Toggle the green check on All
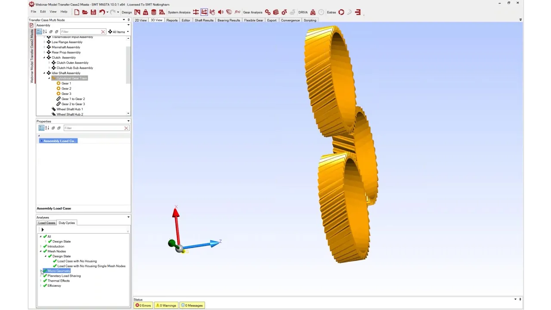551x310 pixels. (x=45, y=236)
